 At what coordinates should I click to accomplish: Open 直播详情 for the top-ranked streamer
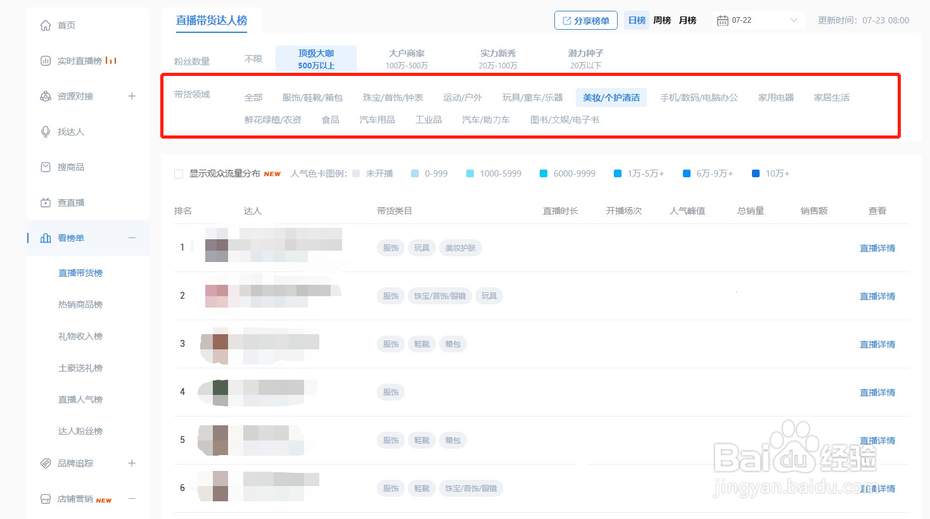coord(877,247)
